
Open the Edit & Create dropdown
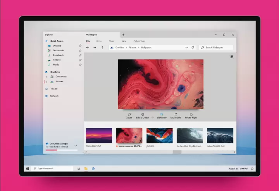click(152, 117)
